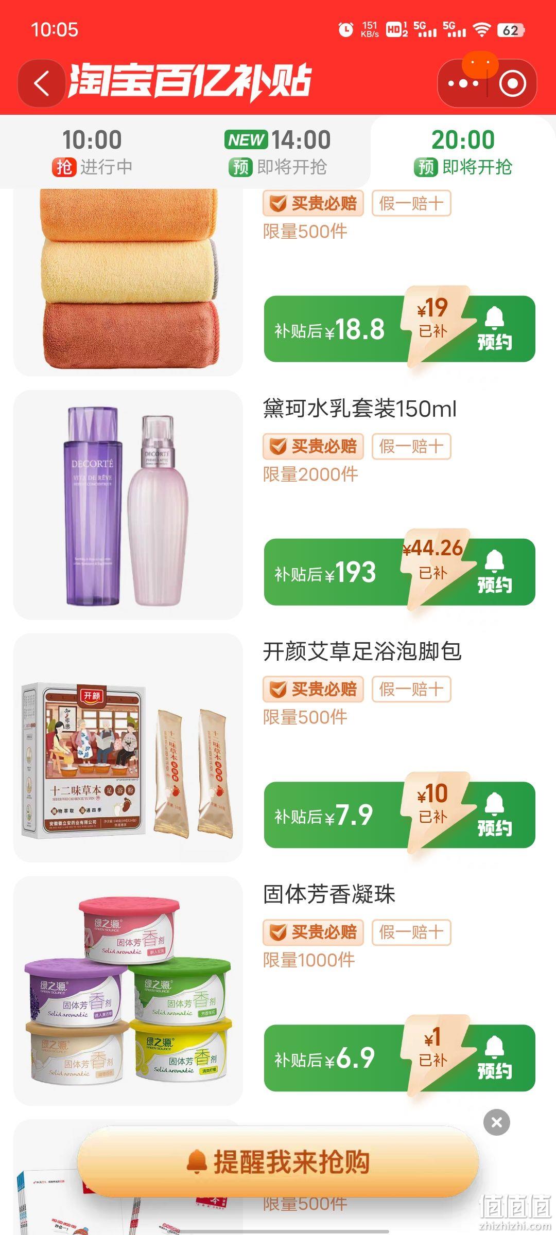This screenshot has height=1235, width=556.
Task: Open product title 开颜艾草足浴泡脚包
Action: tap(362, 651)
